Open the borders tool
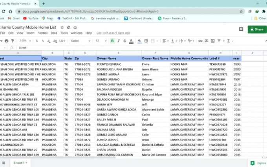The image size is (267, 167). click(146, 41)
